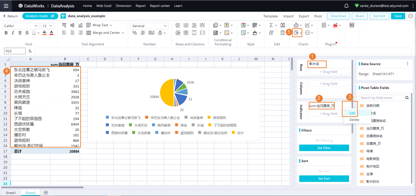Switch to the Sheet1 tab
416x196 pixels.
(11, 193)
